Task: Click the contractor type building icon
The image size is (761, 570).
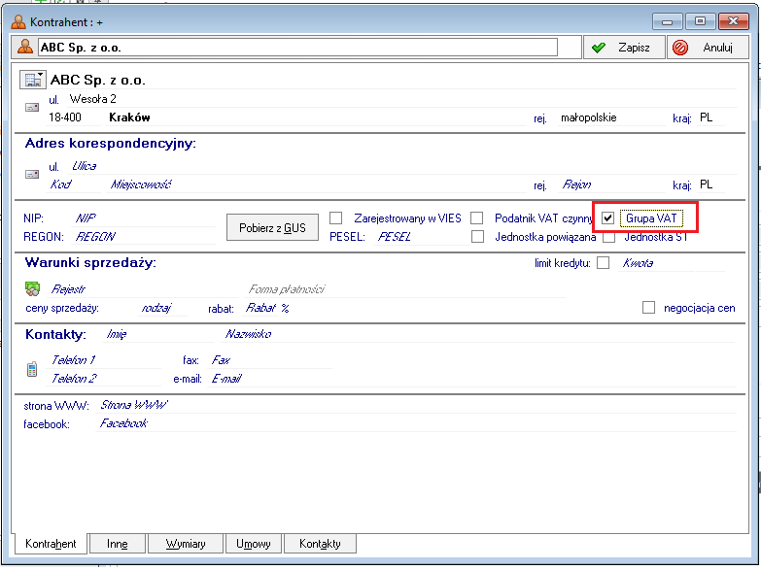Action: (32, 80)
